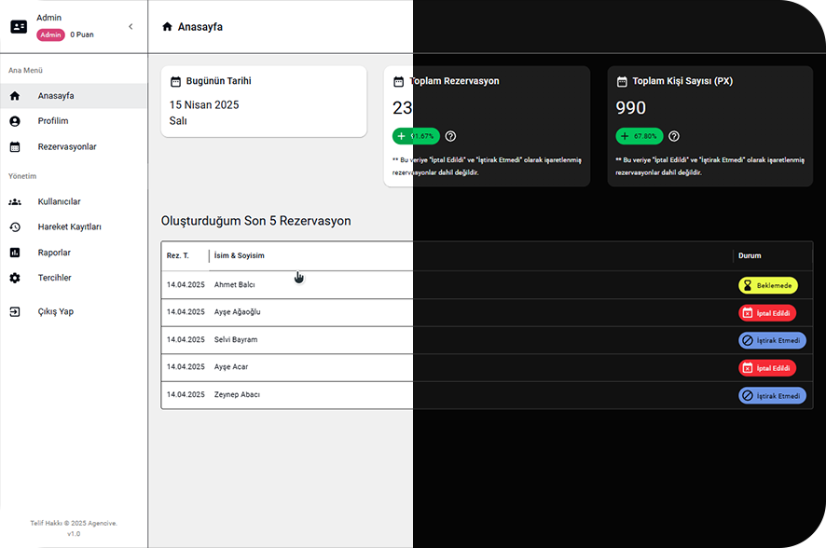Select the Anasayfa home icon in sidebar
Screen dimensions: 826x548
pos(13,95)
